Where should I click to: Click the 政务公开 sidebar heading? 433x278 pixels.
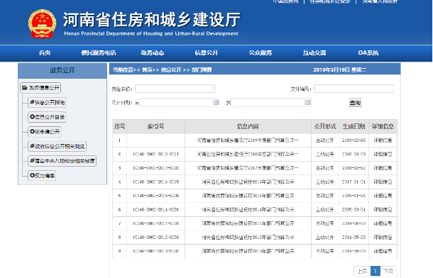click(62, 71)
